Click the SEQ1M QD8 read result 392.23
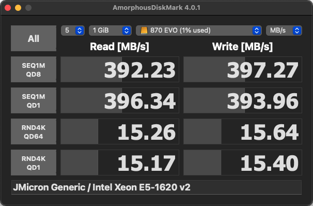This screenshot has height=206, width=313. pos(120,69)
